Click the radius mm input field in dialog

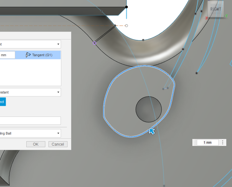tap(7, 55)
